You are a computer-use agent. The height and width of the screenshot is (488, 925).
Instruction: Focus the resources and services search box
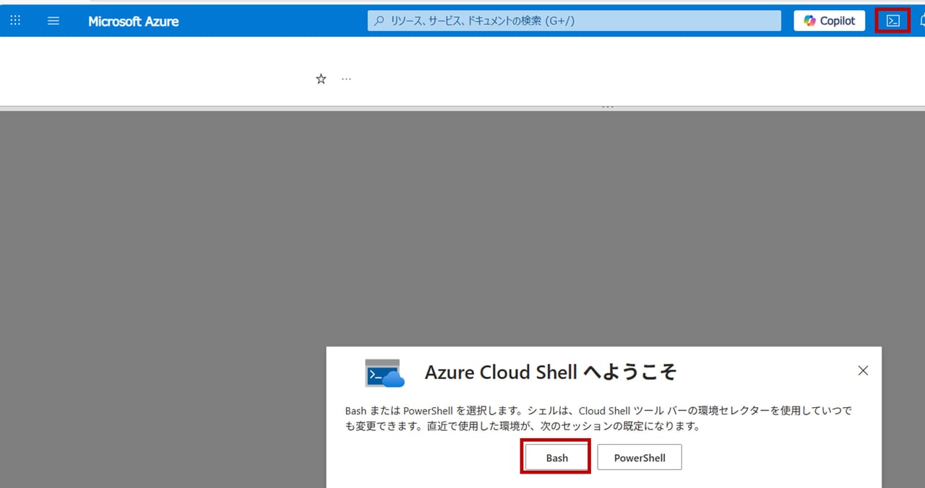tap(578, 21)
